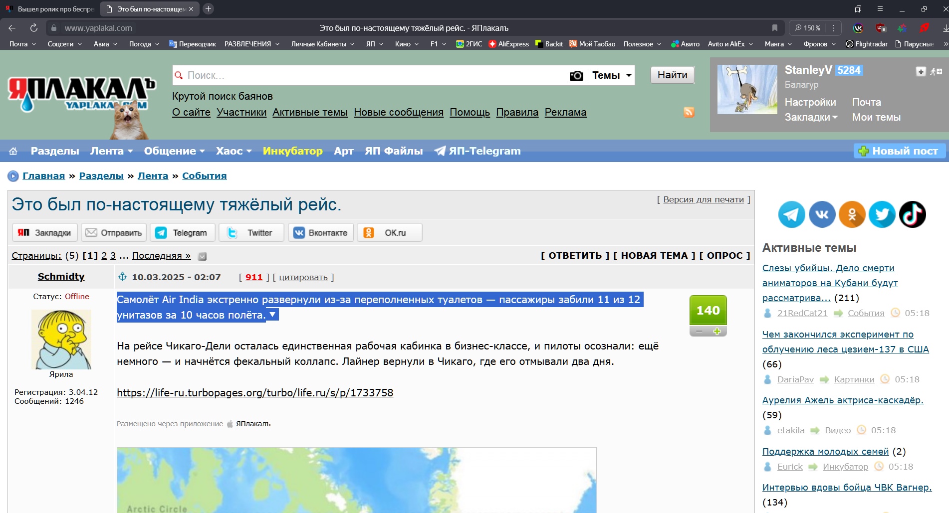Click the address bar bookmark icon
This screenshot has height=513, width=949.
tap(774, 28)
